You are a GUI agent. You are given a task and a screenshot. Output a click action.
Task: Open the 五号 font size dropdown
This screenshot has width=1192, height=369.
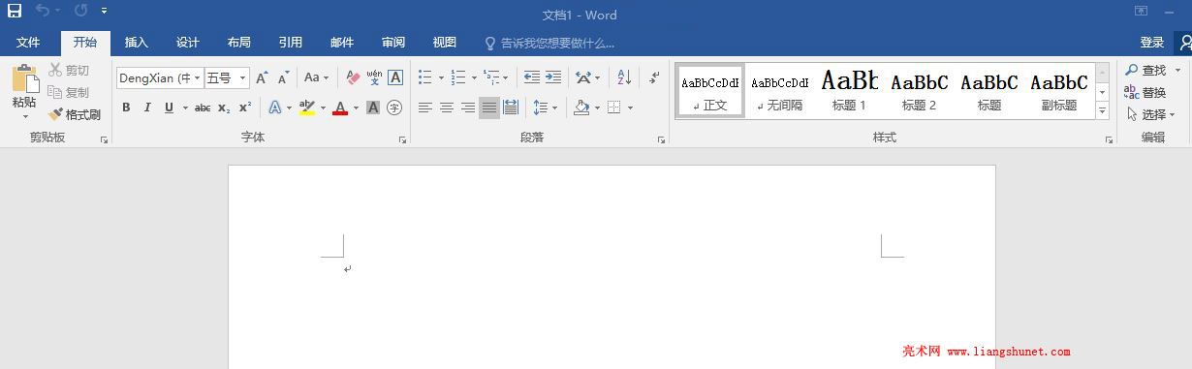coord(242,77)
